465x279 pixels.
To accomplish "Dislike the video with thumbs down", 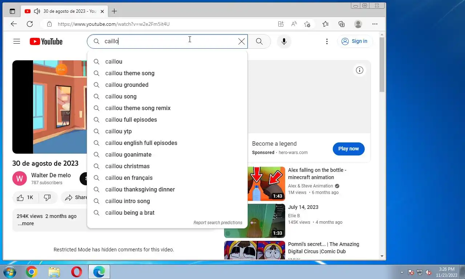I will point(47,198).
